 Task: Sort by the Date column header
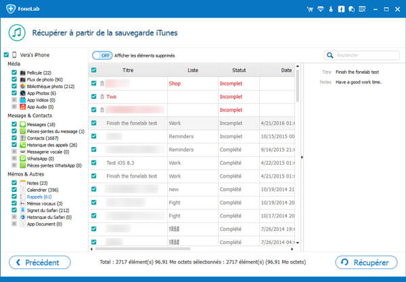pos(286,70)
